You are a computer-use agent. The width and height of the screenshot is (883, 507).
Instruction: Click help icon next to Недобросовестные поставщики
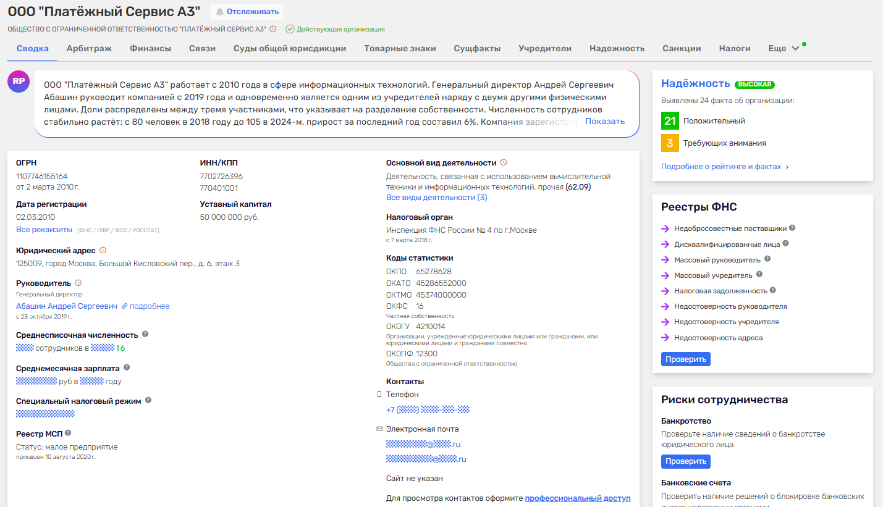point(792,228)
